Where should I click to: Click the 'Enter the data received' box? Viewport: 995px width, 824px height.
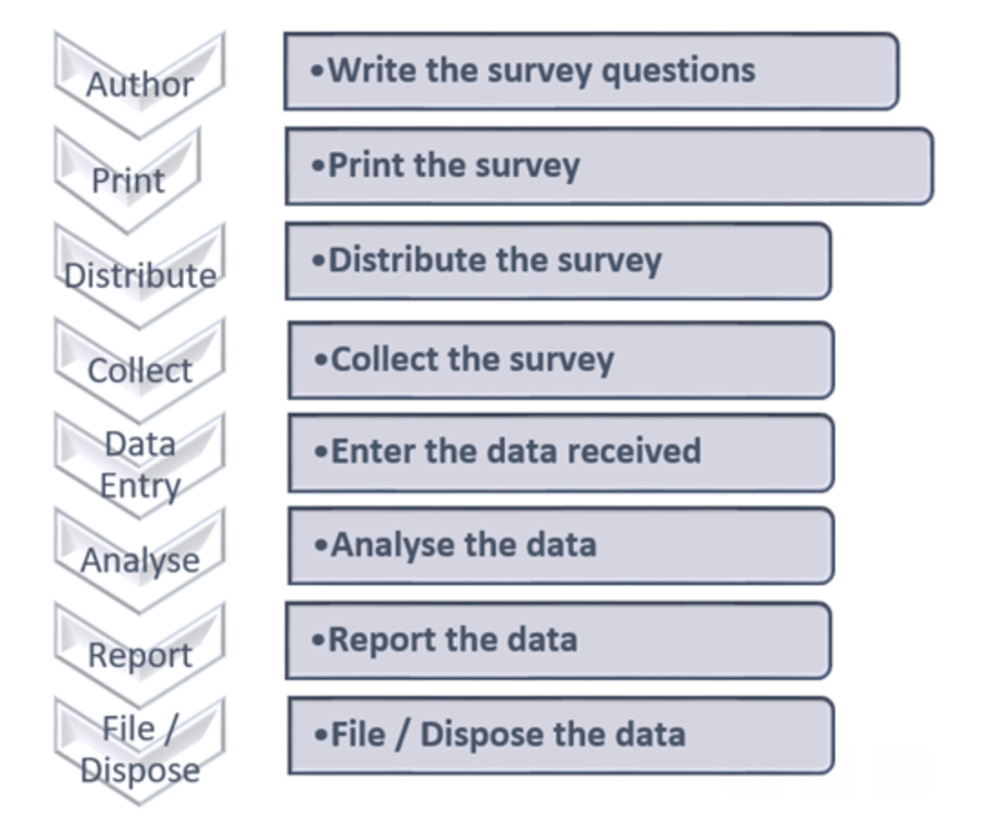[x=561, y=453]
